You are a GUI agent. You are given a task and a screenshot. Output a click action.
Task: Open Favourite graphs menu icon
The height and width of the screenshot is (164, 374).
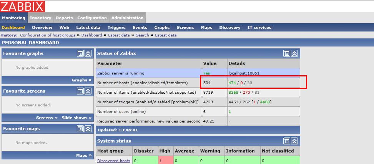coord(80,53)
